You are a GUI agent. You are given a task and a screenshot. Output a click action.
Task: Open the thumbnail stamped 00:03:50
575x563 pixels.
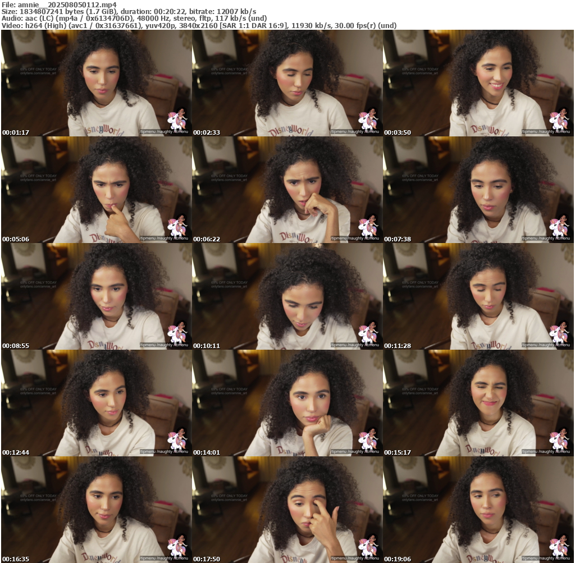coord(478,83)
